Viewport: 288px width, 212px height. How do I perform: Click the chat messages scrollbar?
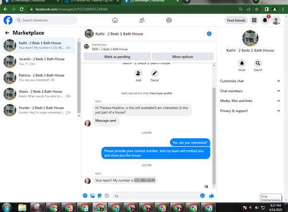(214, 135)
